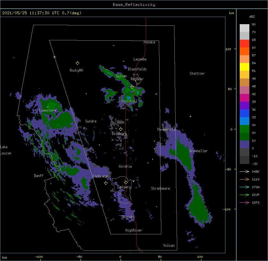
Task: Click the Cochrane town label
Action: [x=100, y=176]
